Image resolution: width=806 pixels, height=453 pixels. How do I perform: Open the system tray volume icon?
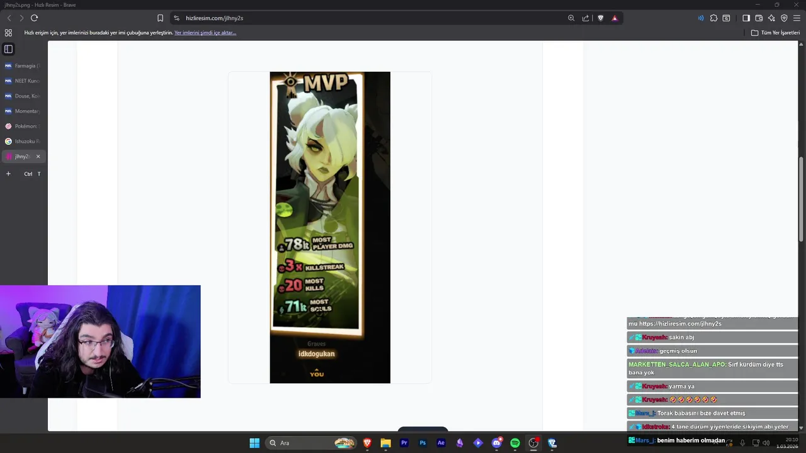point(766,443)
